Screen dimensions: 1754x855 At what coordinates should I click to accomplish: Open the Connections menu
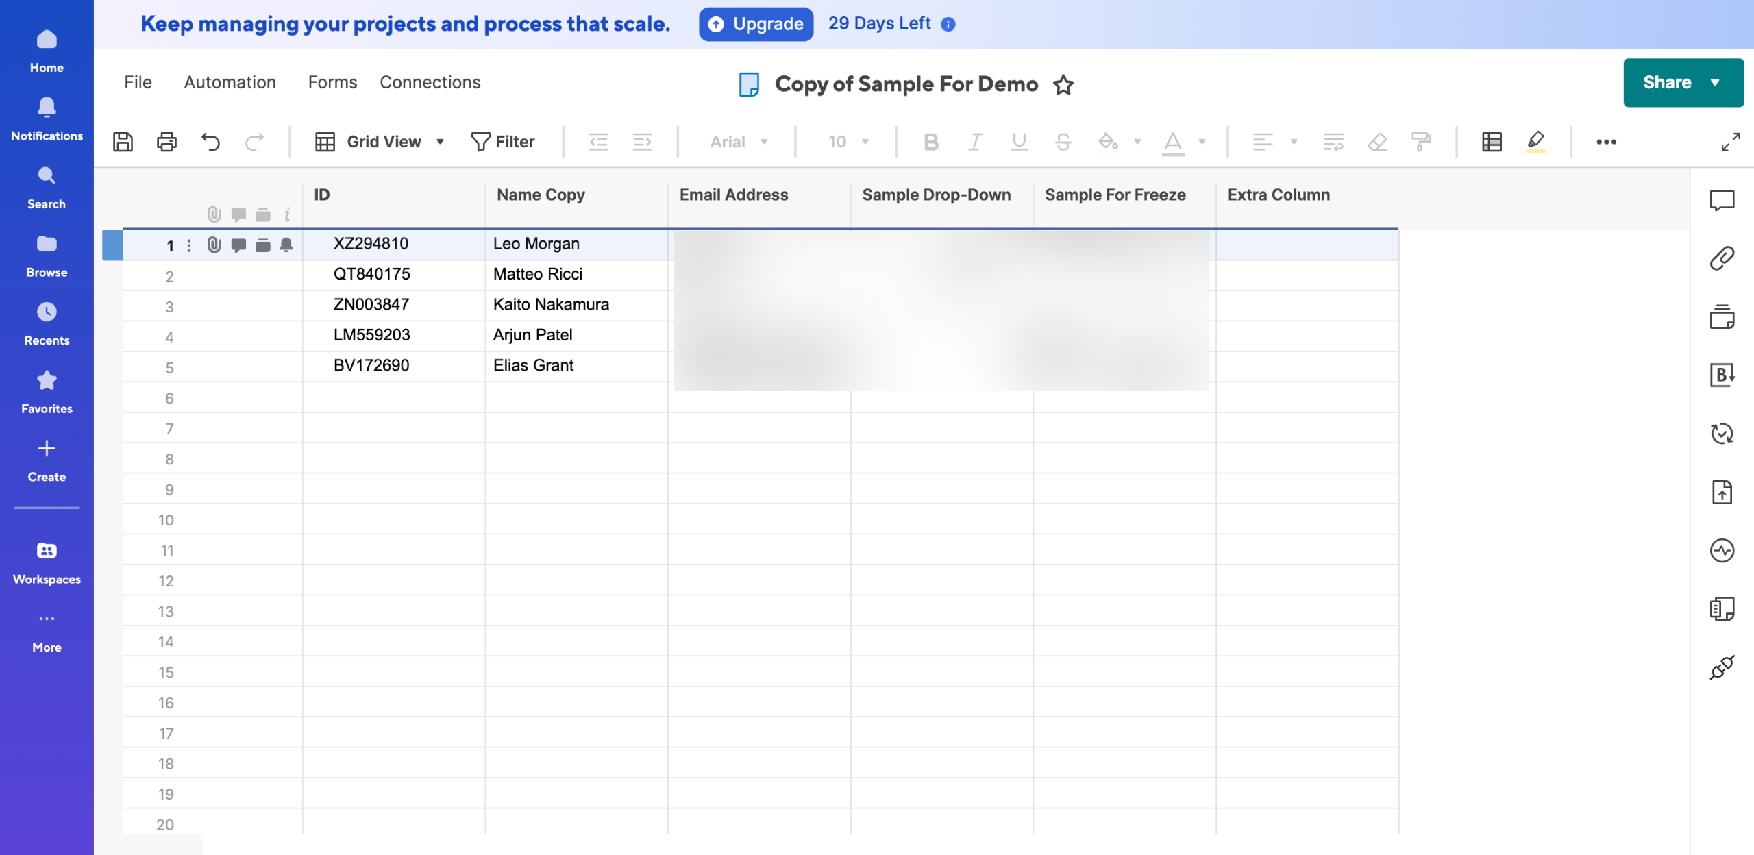coord(430,82)
